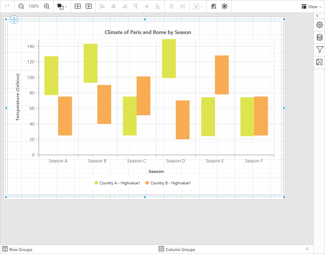This screenshot has width=325, height=254.
Task: Open the Row Groups panel
Action: coord(17,249)
